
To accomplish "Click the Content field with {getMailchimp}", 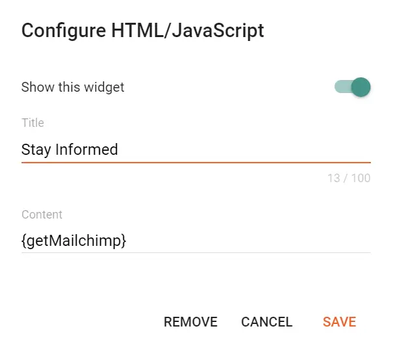I will point(195,241).
